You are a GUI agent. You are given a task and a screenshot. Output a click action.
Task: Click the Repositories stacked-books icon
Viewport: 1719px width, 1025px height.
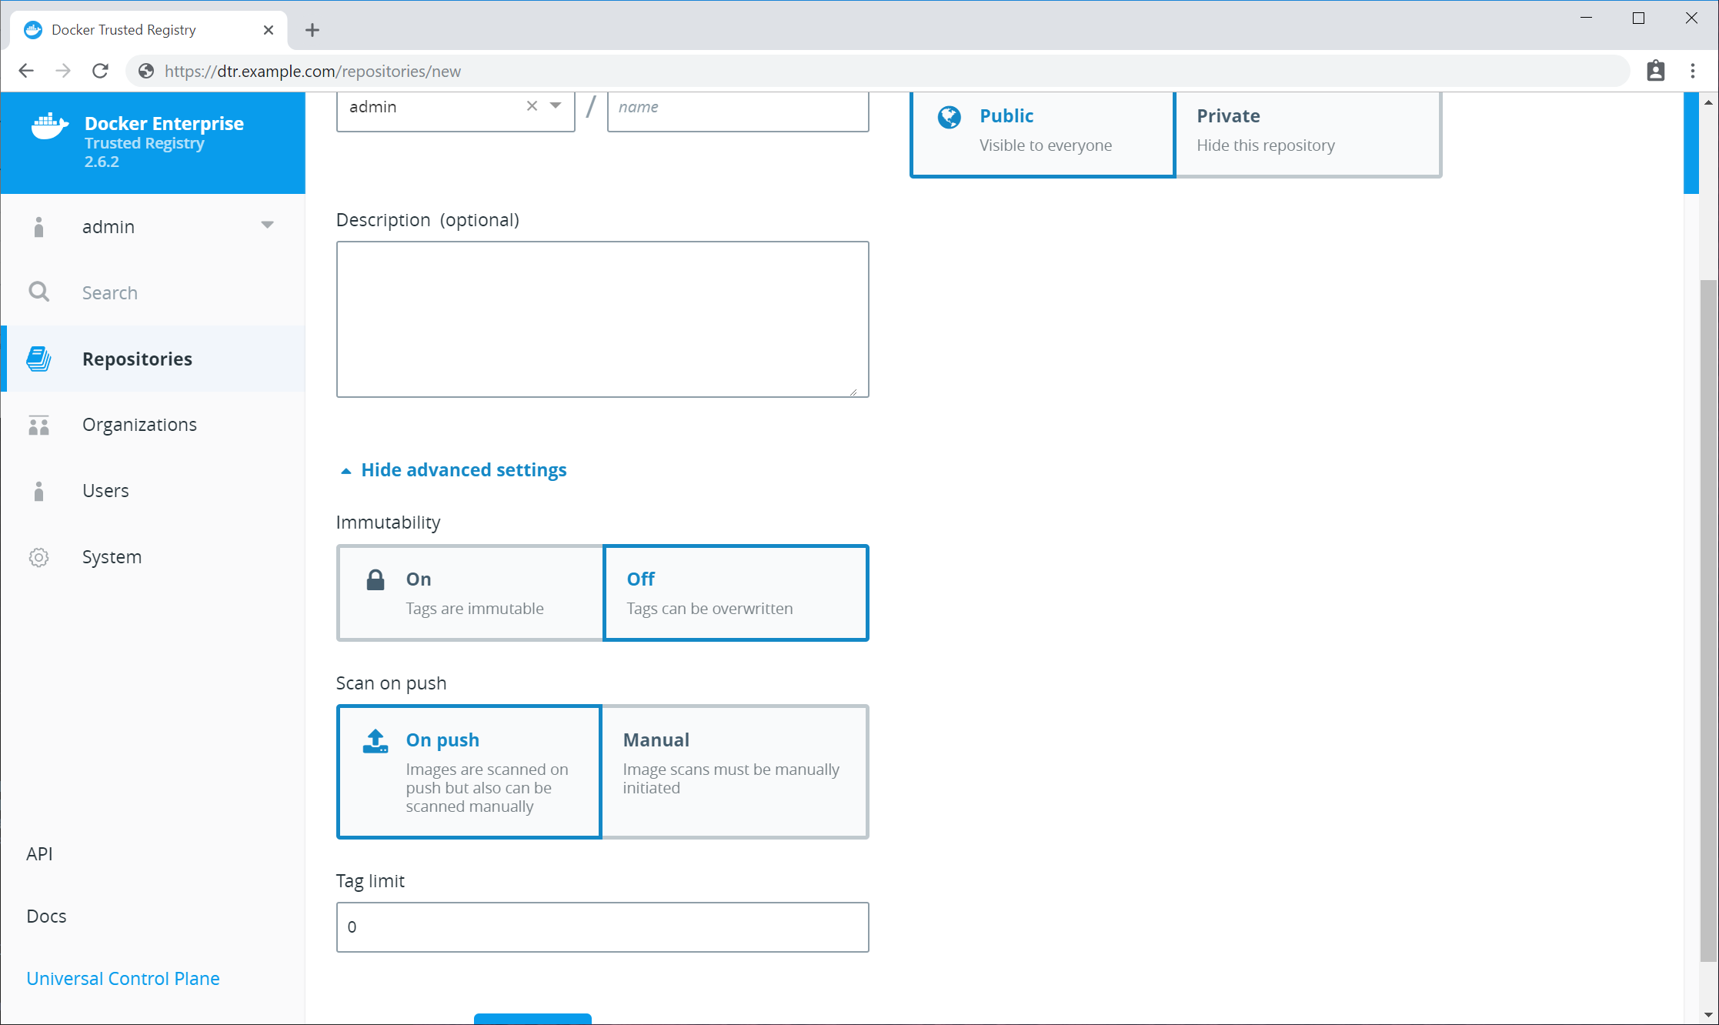click(38, 359)
